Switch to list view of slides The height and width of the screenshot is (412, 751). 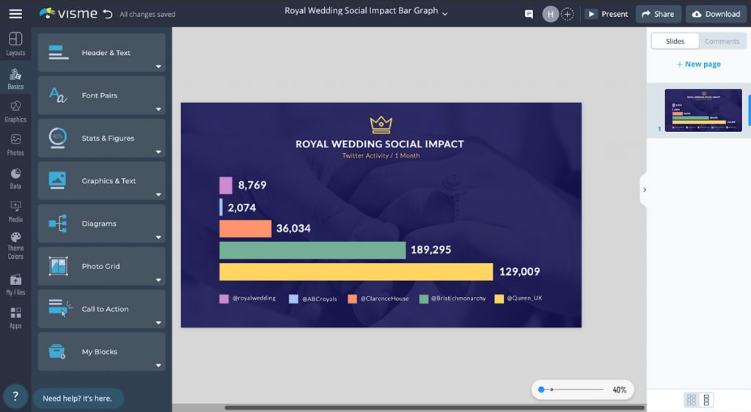pos(706,400)
